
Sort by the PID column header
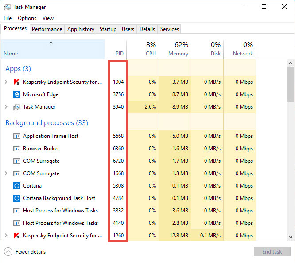click(x=116, y=49)
